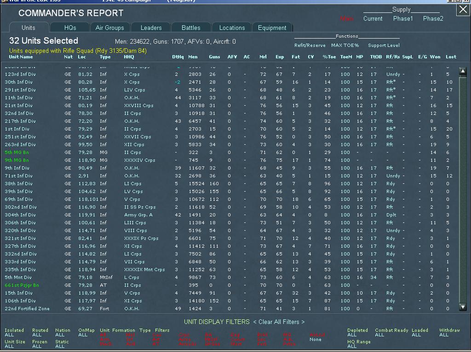Sort by the Lost column header
The height and width of the screenshot is (352, 471).
coord(451,57)
